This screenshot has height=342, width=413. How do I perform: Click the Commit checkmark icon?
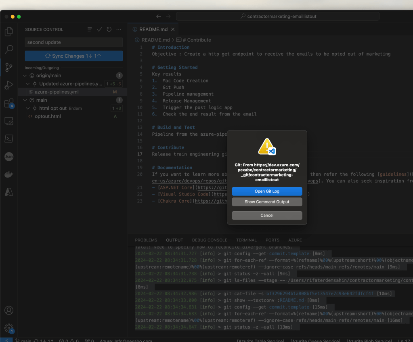(x=99, y=29)
